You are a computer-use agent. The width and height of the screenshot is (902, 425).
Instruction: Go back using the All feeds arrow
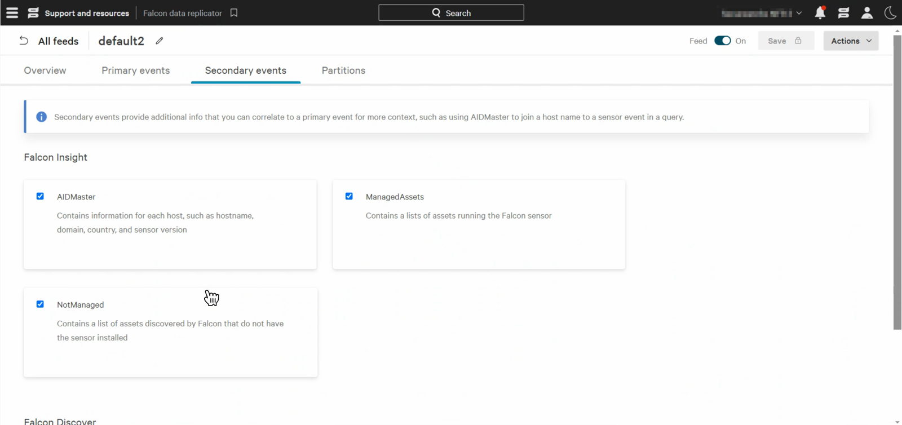(x=24, y=41)
